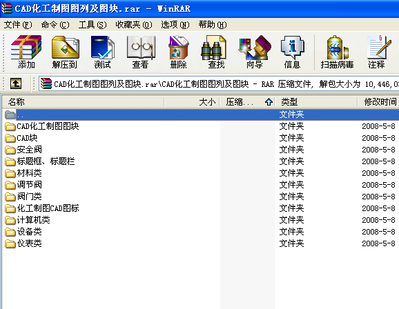Click folder icon of 安全阀
The image size is (399, 309).
click(x=10, y=150)
